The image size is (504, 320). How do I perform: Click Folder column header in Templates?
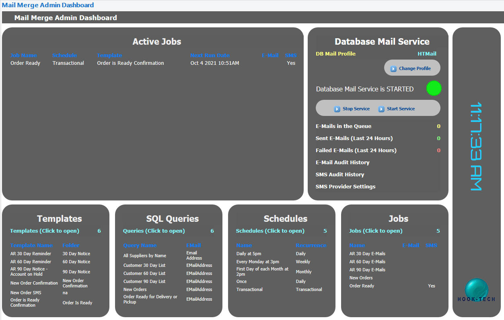coord(71,246)
